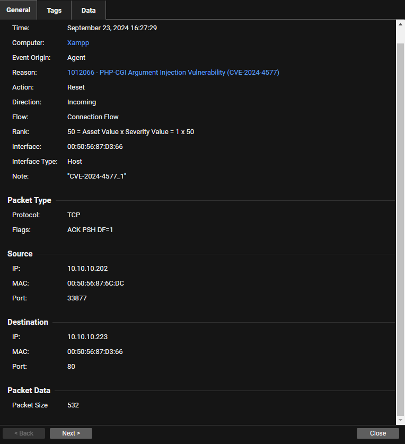Click the Packet Type section heading

(x=29, y=200)
